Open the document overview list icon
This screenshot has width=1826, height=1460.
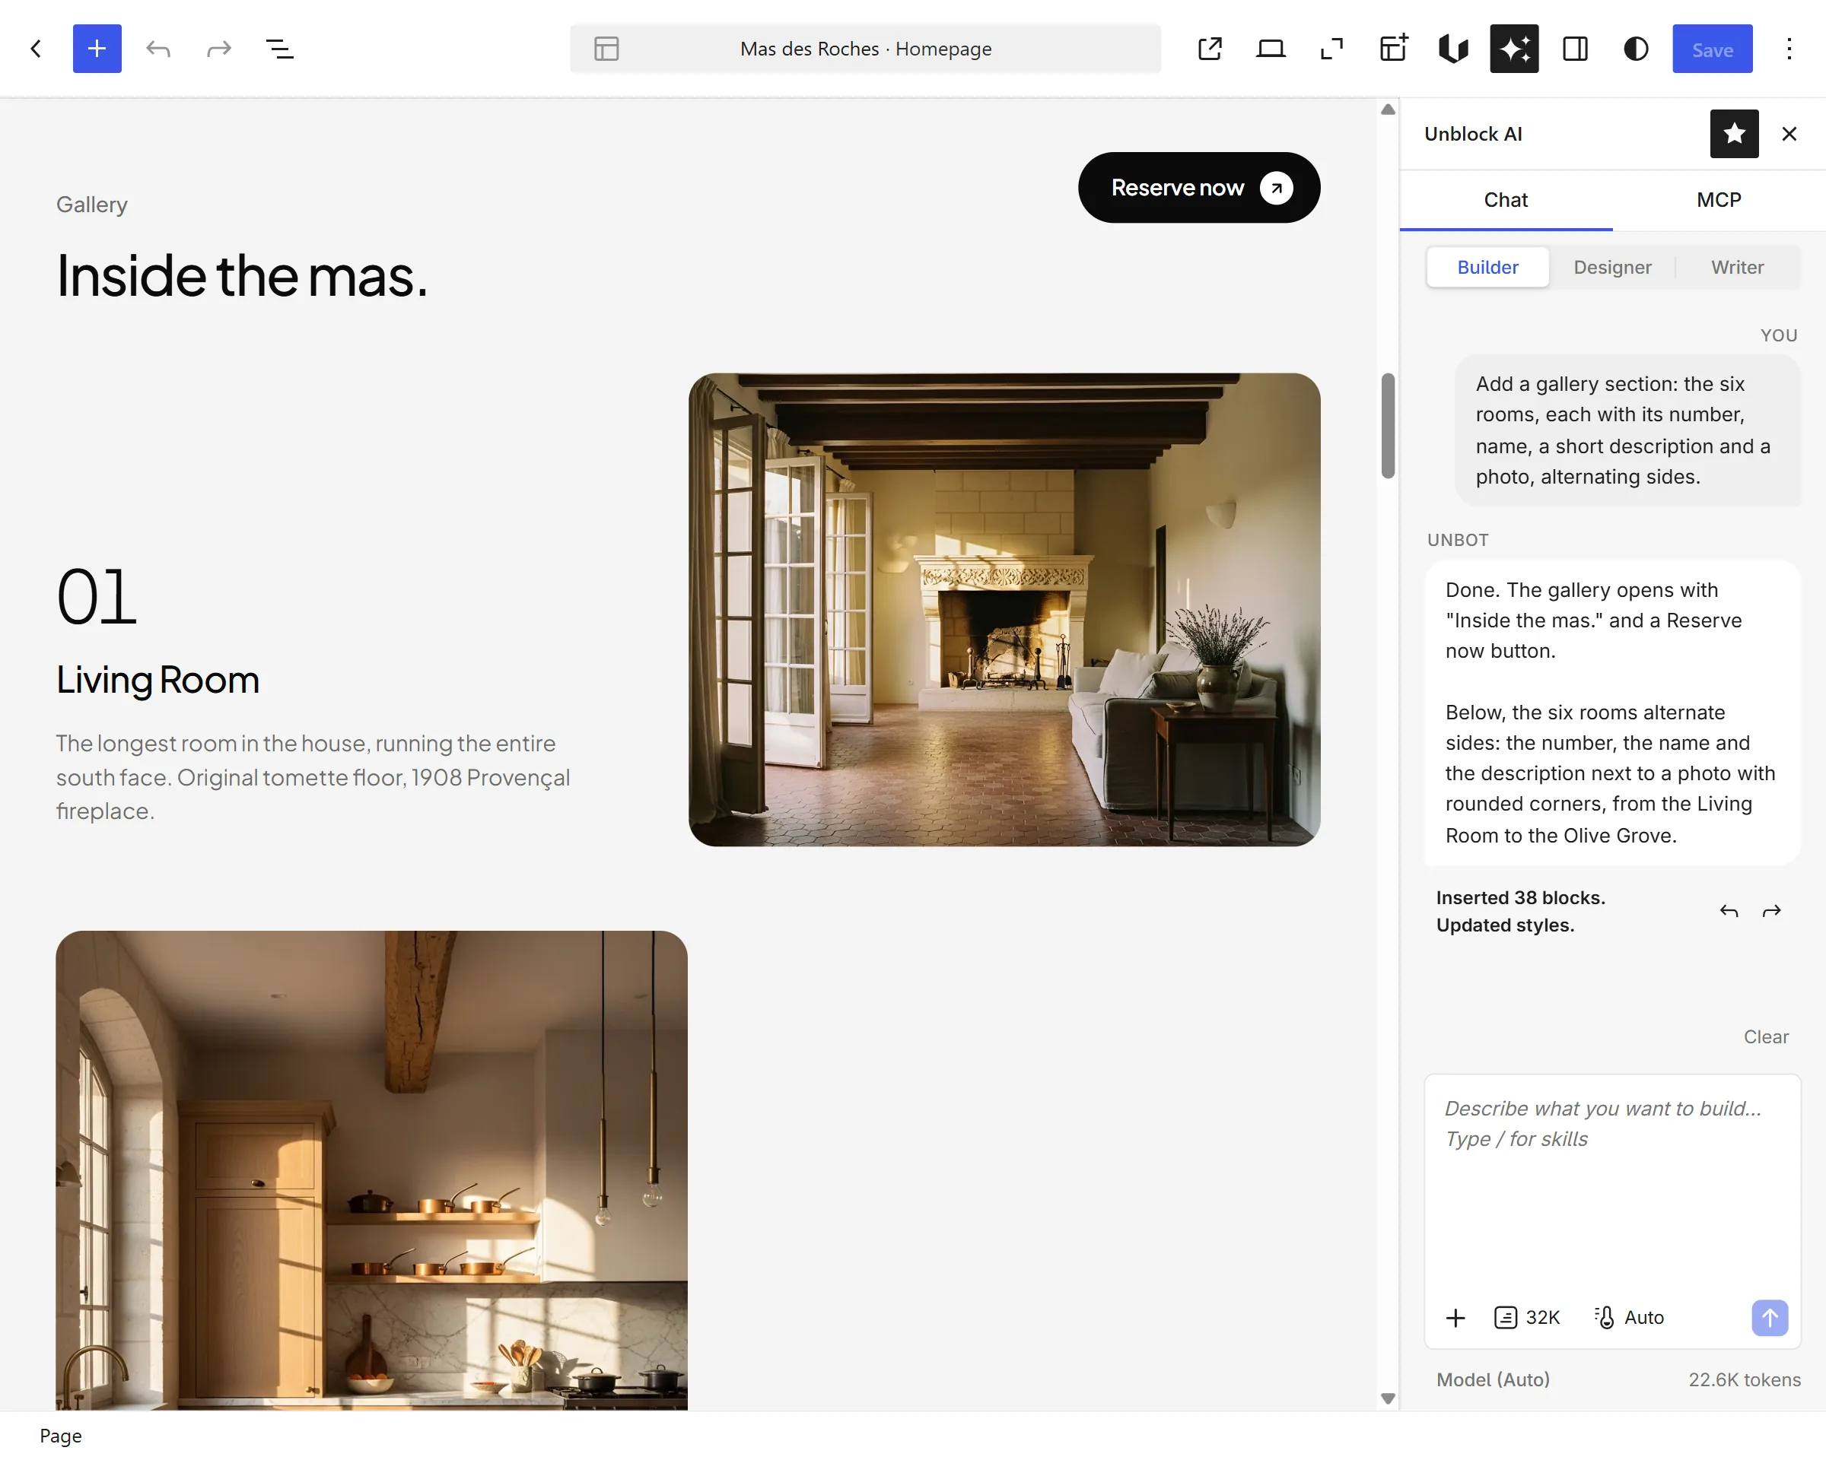click(280, 49)
